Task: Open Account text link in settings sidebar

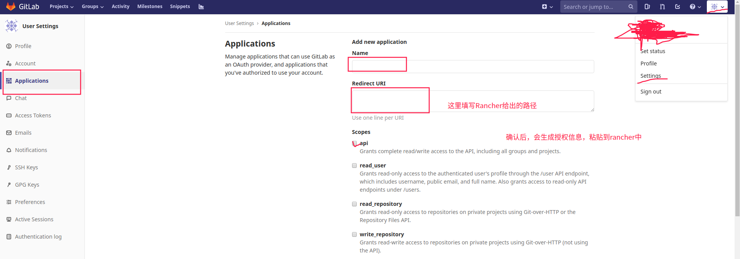Action: [x=25, y=63]
